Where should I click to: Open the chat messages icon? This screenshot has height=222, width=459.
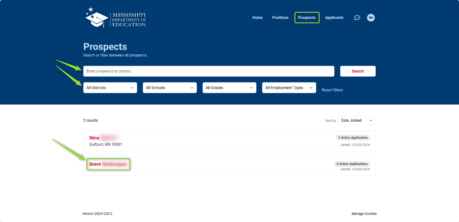pyautogui.click(x=357, y=17)
